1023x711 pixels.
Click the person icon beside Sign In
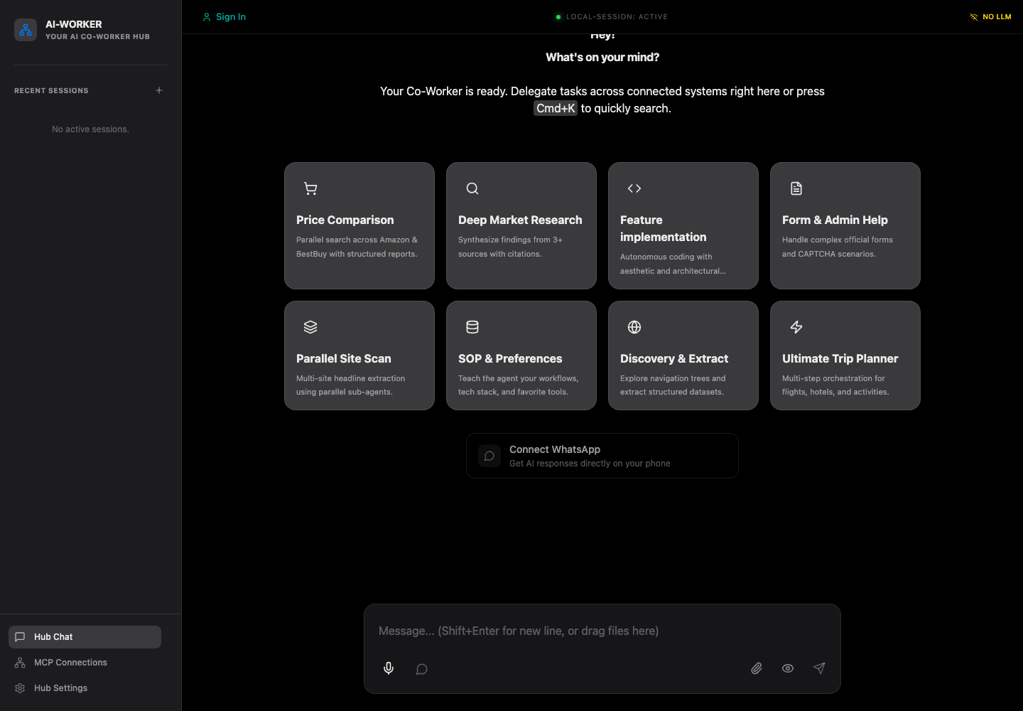coord(207,17)
